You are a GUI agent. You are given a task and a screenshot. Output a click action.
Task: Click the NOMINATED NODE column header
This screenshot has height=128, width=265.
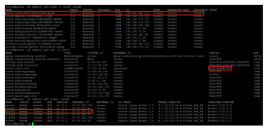178,10
